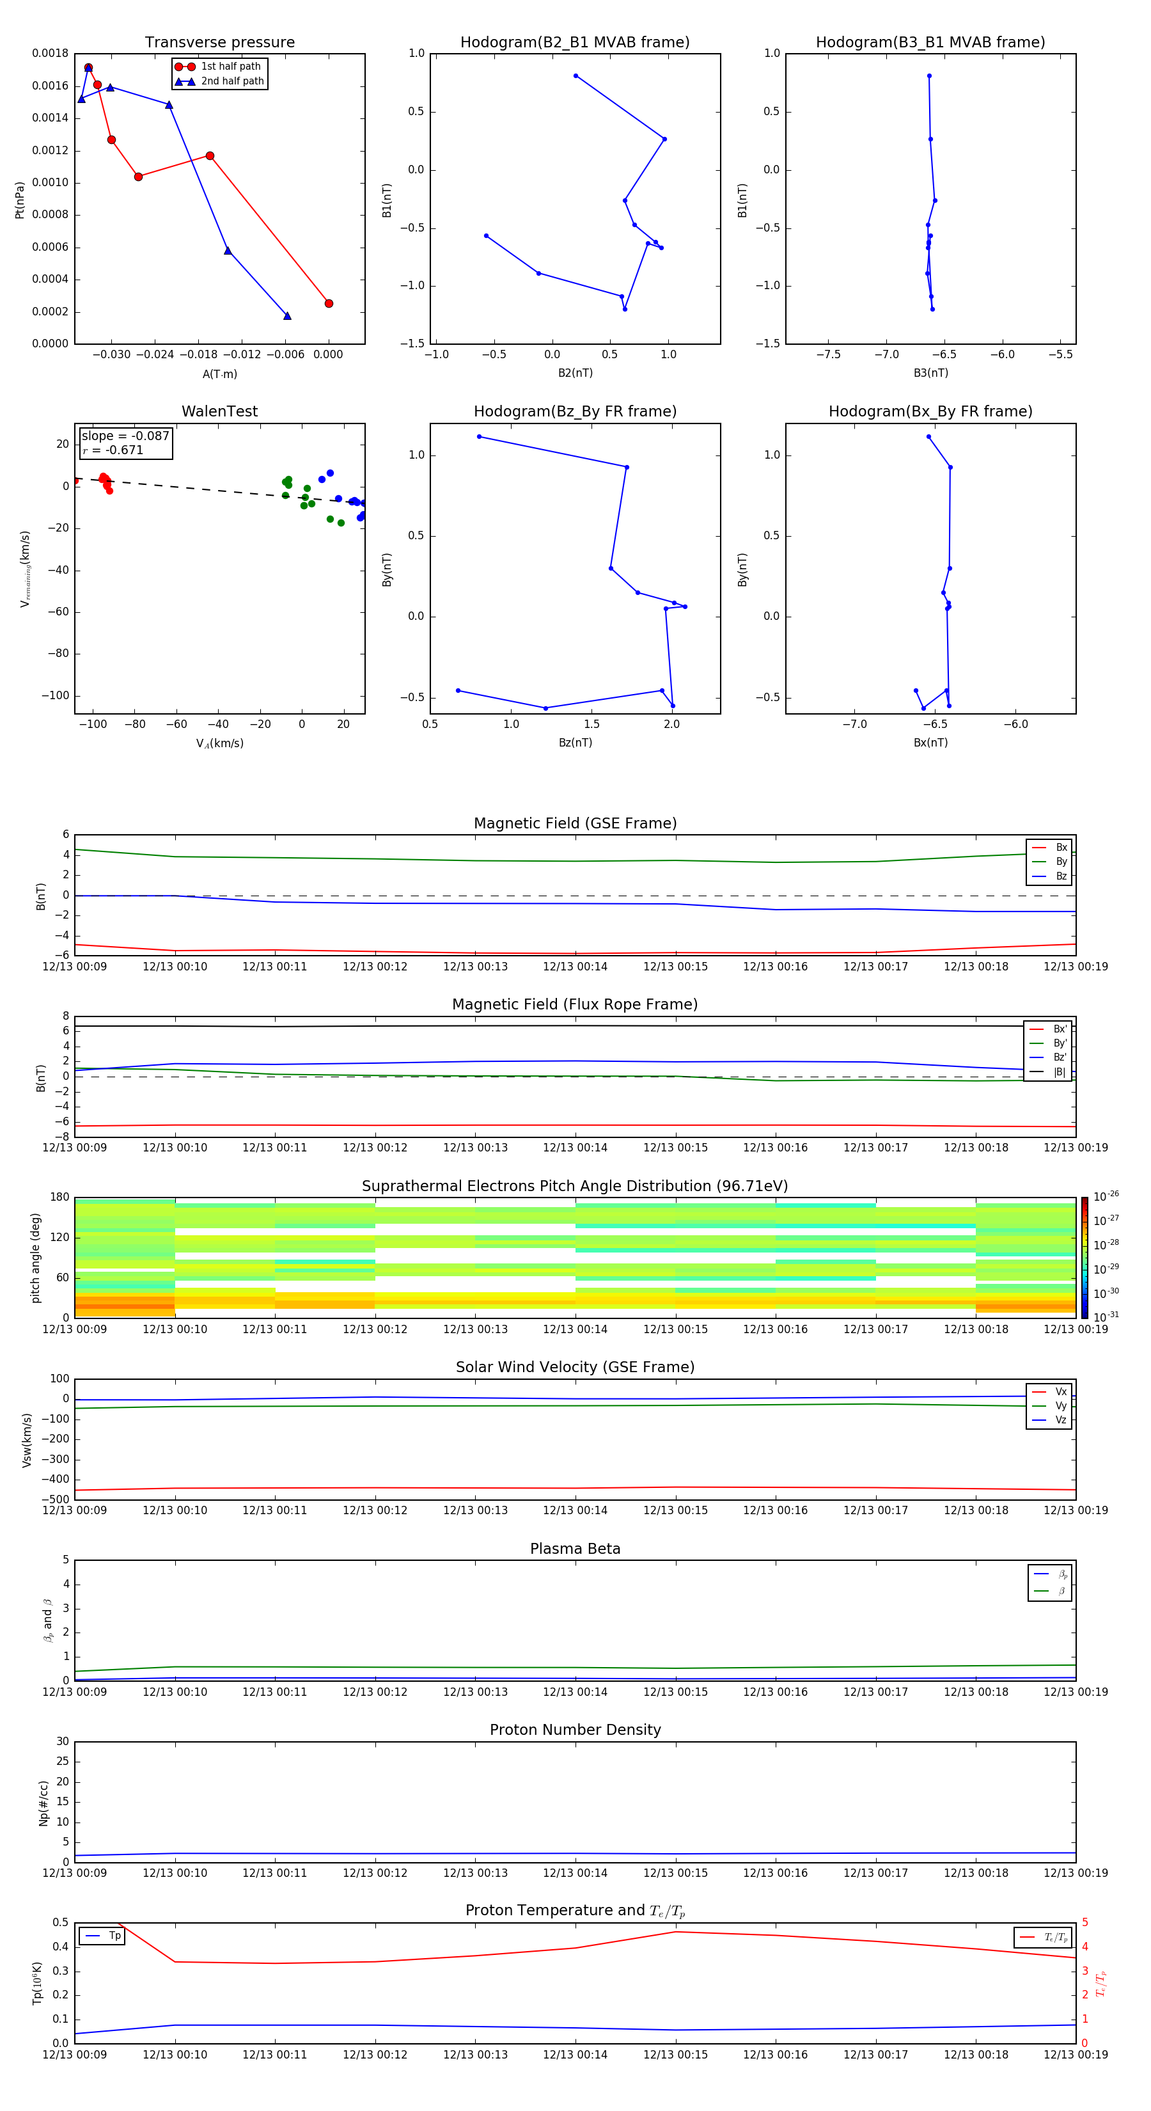
Task: Click the 'Proton Temperature and Te/Tp' title
Action: tap(575, 1911)
